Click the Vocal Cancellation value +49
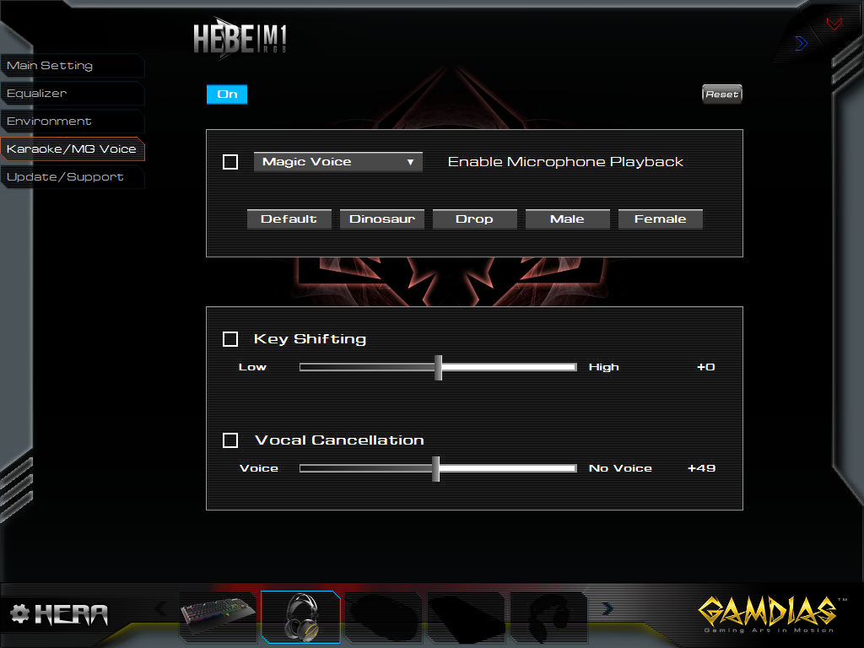 [701, 468]
